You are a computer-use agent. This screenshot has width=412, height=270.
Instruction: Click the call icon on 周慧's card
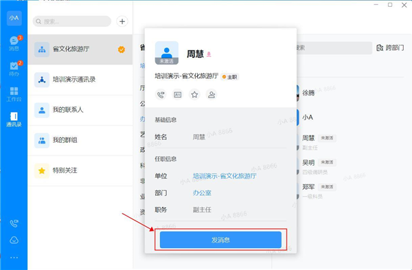[161, 94]
